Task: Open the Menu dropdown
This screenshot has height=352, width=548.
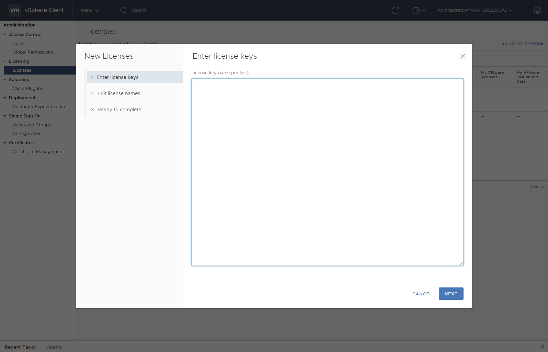Action: point(90,10)
